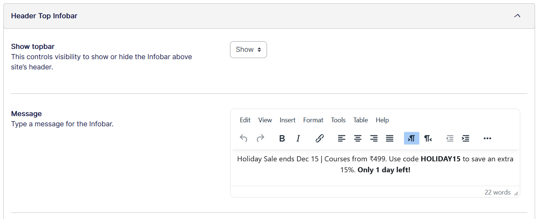
Task: Align message text right
Action: (x=374, y=138)
